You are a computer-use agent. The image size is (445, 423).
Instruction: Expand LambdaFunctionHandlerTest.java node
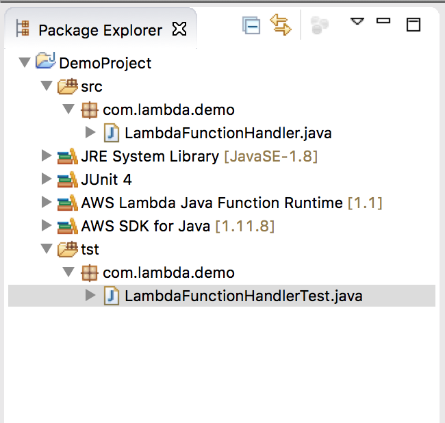tap(90, 295)
